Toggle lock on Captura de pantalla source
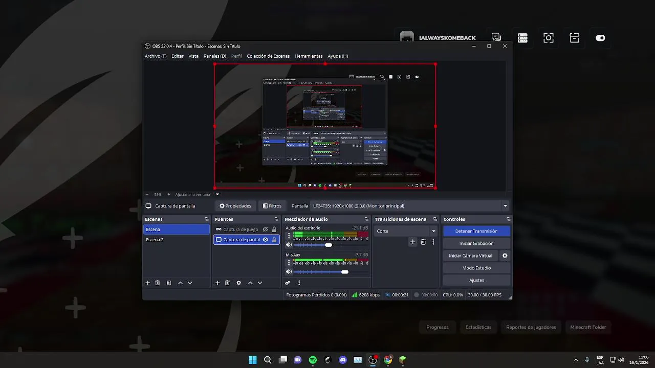 pos(274,240)
